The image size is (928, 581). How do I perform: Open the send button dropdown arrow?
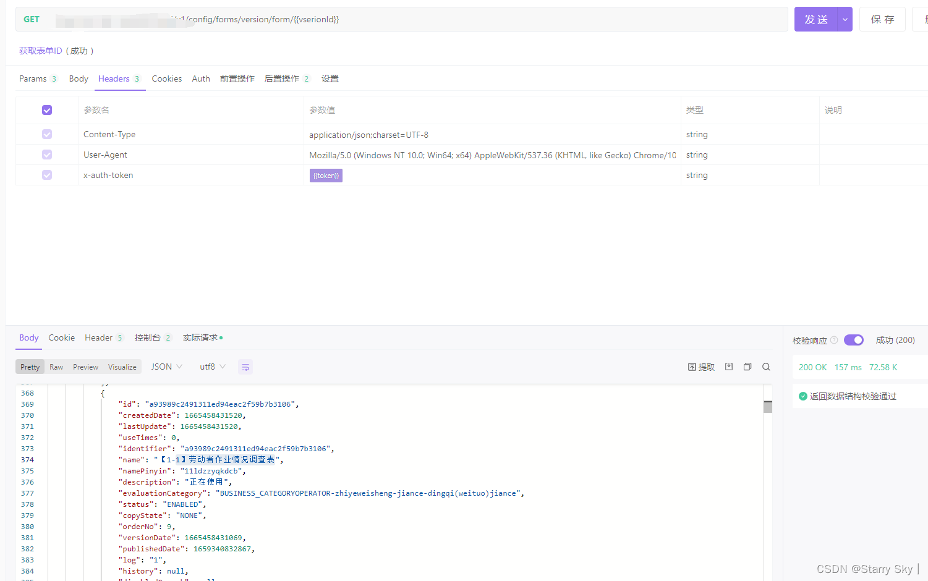[x=845, y=19]
